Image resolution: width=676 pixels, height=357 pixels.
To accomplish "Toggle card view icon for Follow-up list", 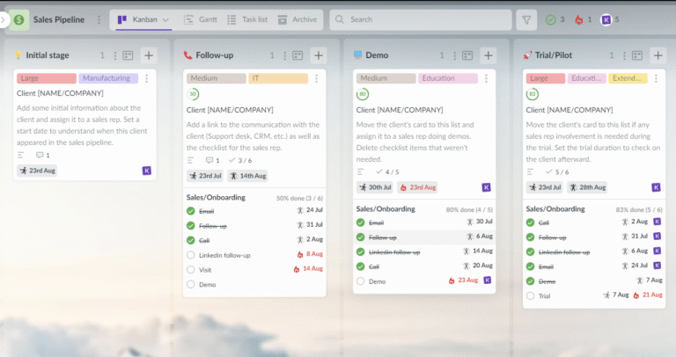I will click(x=298, y=55).
